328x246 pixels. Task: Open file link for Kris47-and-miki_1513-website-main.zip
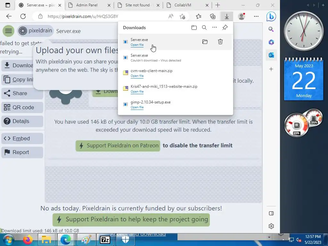(x=137, y=92)
